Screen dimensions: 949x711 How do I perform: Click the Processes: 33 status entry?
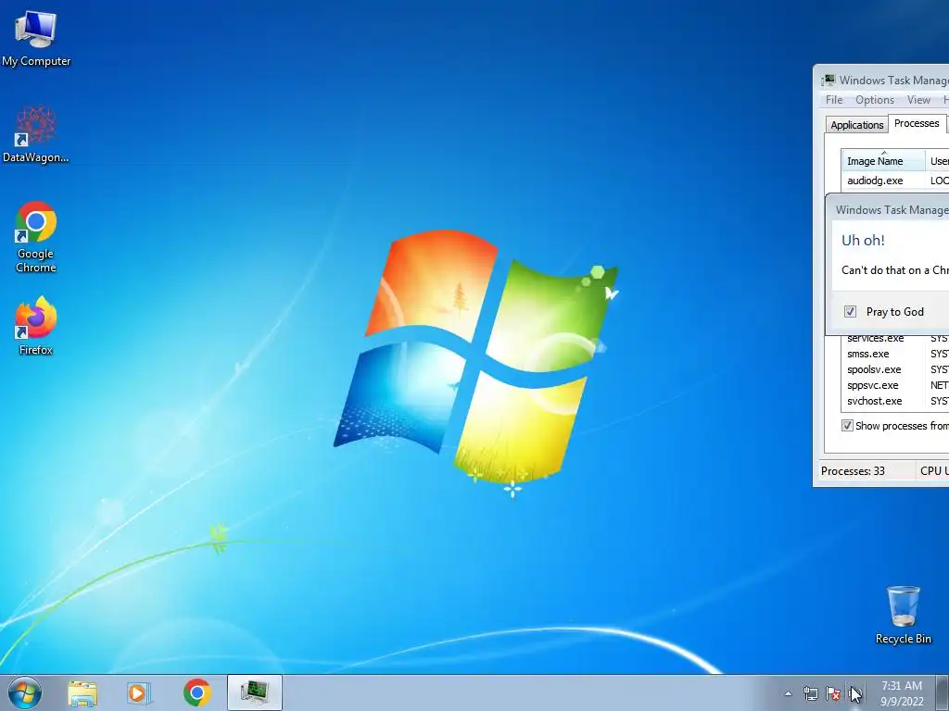853,471
